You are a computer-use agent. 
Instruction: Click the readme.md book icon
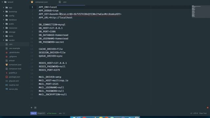pos(7,85)
